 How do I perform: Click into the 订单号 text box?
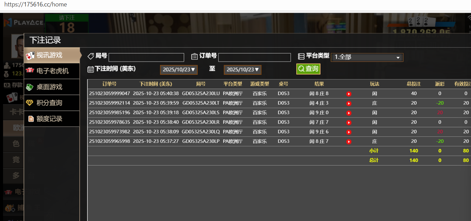click(254, 58)
